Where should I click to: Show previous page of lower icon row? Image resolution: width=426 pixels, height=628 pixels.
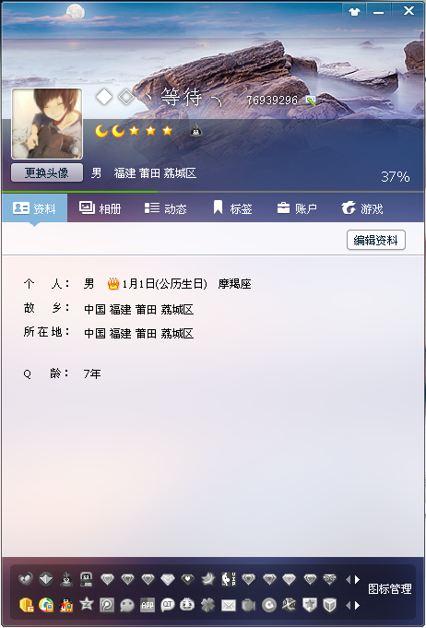[348, 605]
